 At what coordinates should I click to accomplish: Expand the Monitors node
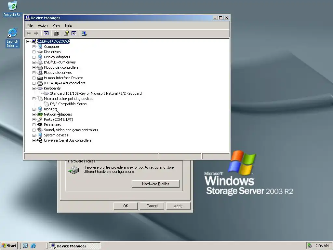[34, 109]
